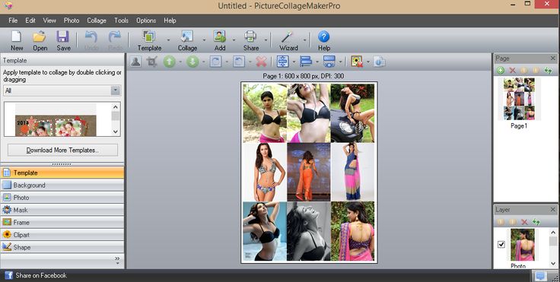Launch the Wizard wand icon
Image resolution: width=560 pixels, height=282 pixels.
coord(286,36)
